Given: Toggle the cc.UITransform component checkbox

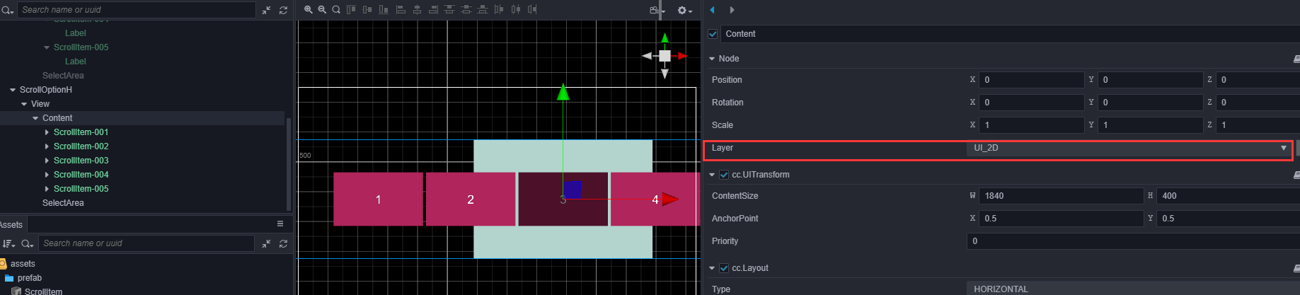Looking at the screenshot, I should point(724,175).
